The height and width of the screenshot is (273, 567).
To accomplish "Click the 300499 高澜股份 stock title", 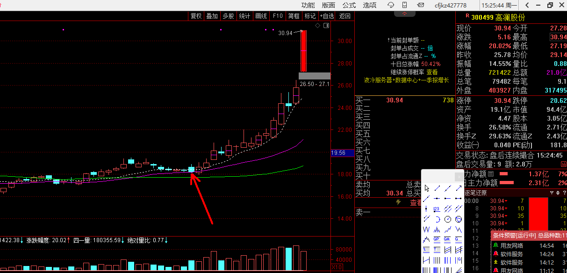I will (498, 17).
